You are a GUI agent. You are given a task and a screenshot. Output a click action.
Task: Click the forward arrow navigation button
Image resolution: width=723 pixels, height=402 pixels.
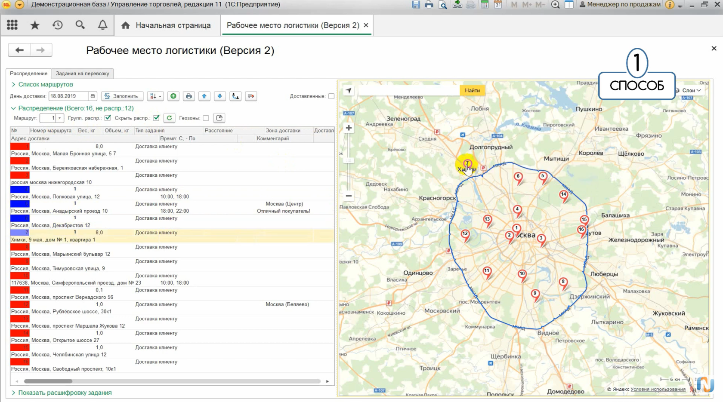coord(41,50)
